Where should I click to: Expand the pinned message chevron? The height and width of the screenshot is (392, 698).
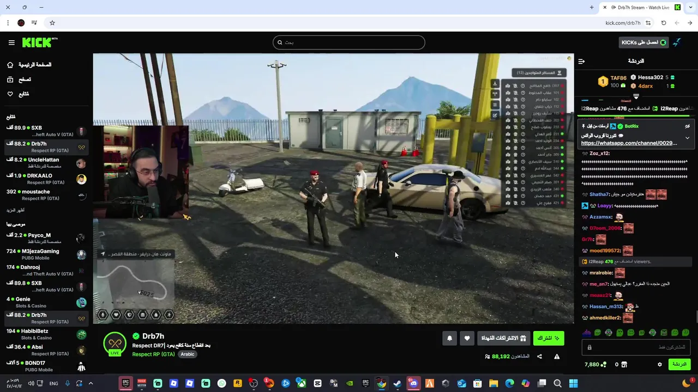pyautogui.click(x=687, y=138)
